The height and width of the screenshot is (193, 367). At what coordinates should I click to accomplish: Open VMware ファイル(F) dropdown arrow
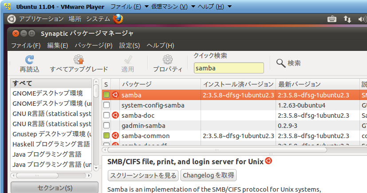tap(146, 7)
